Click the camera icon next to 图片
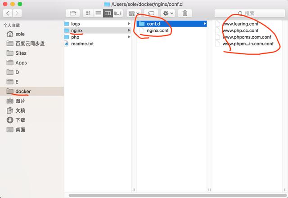 coord(10,101)
